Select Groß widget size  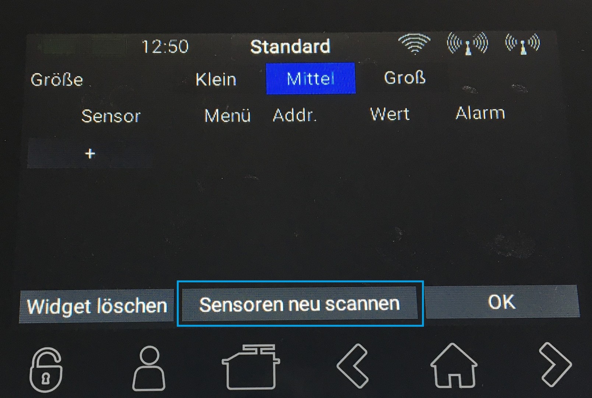coord(405,77)
